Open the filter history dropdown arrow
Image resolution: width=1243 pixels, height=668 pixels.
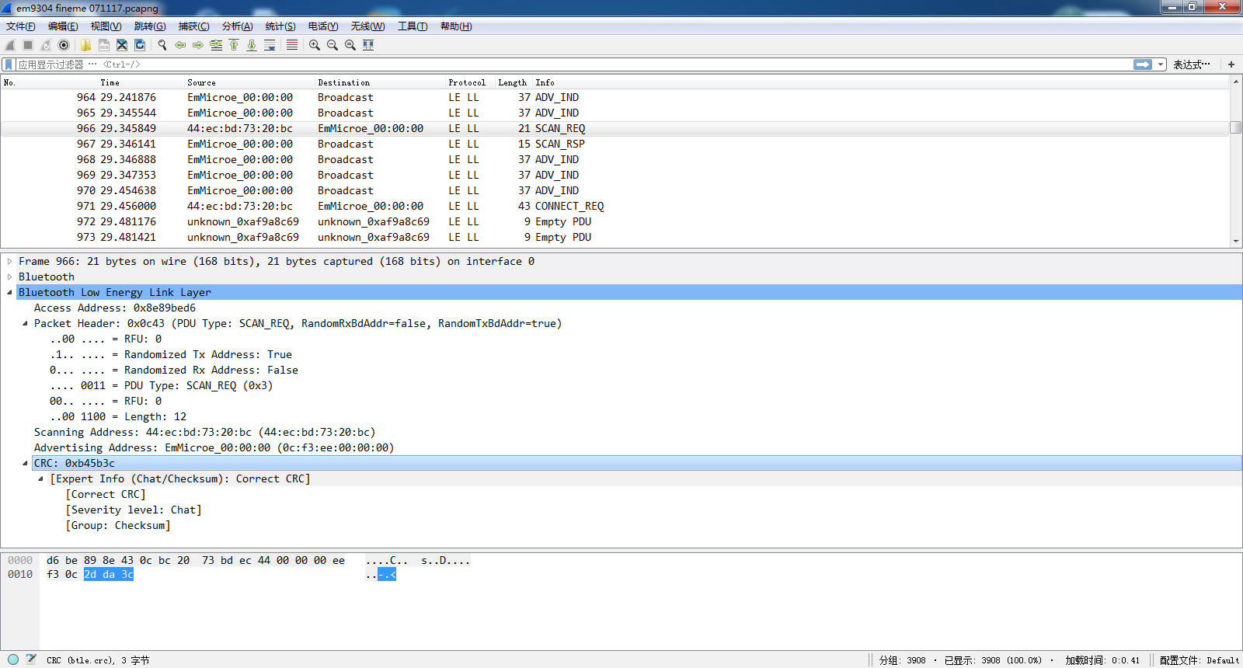pyautogui.click(x=1161, y=64)
